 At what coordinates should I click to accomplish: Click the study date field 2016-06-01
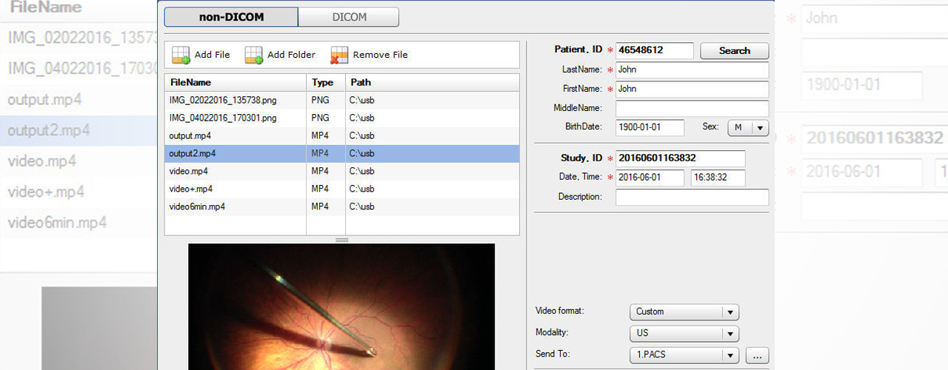[x=650, y=178]
